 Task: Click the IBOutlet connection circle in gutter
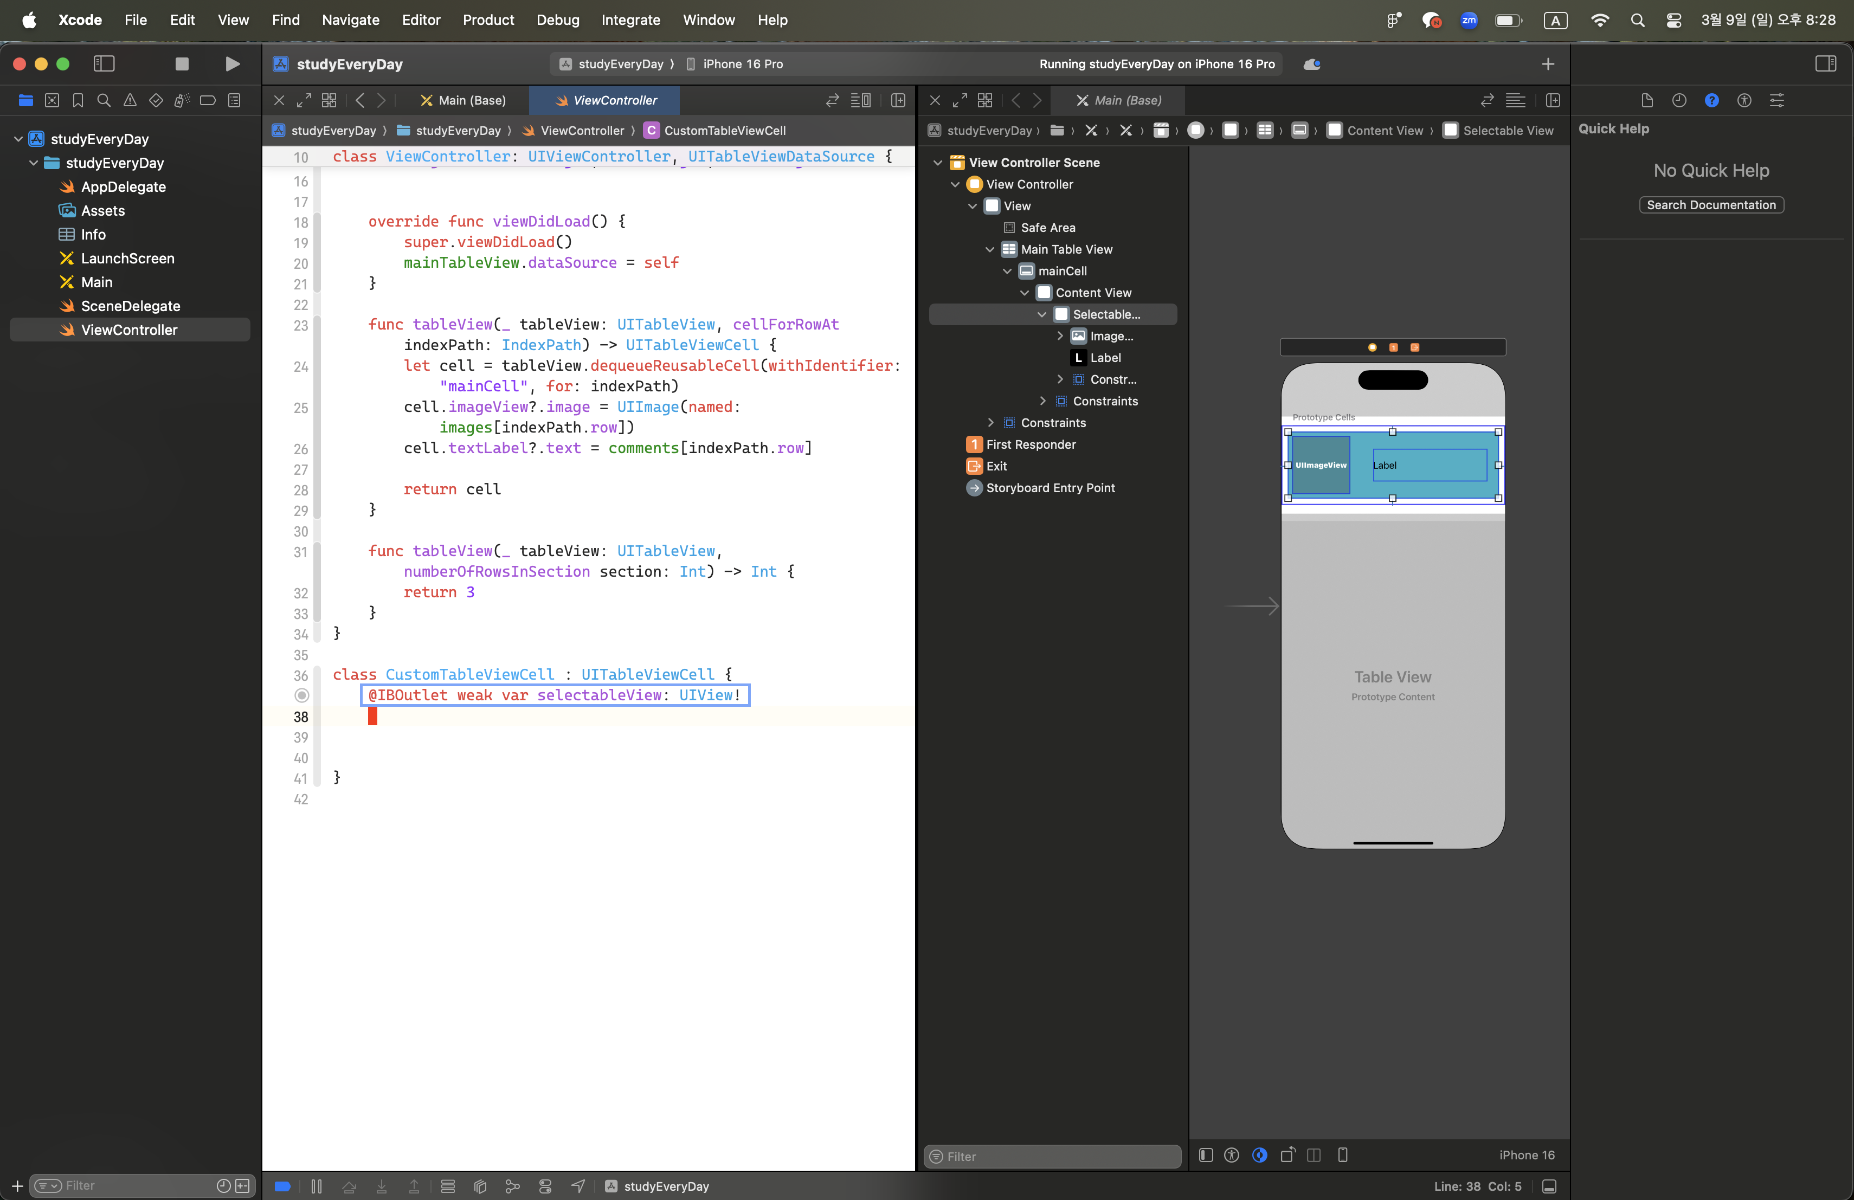(x=301, y=695)
